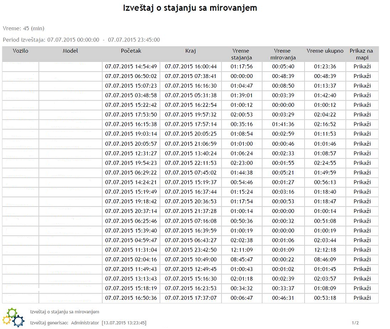
Task: Click Prikaži for row starting 15:19:49
Action: click(x=362, y=192)
